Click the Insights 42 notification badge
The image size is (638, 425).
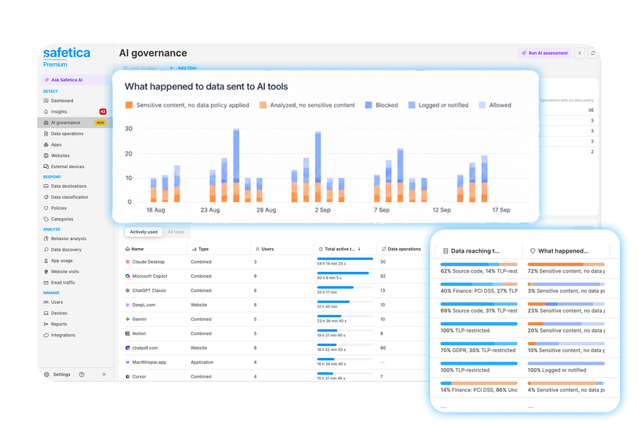point(103,112)
